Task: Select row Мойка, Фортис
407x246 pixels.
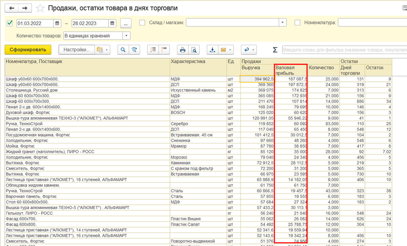Action: tap(198, 146)
